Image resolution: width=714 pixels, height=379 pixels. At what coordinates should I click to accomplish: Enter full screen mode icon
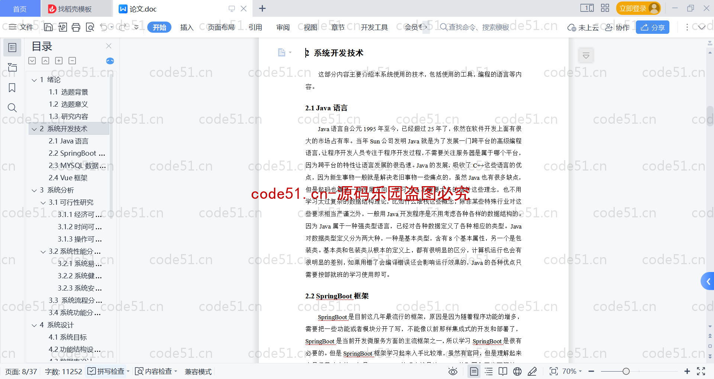pyautogui.click(x=701, y=371)
